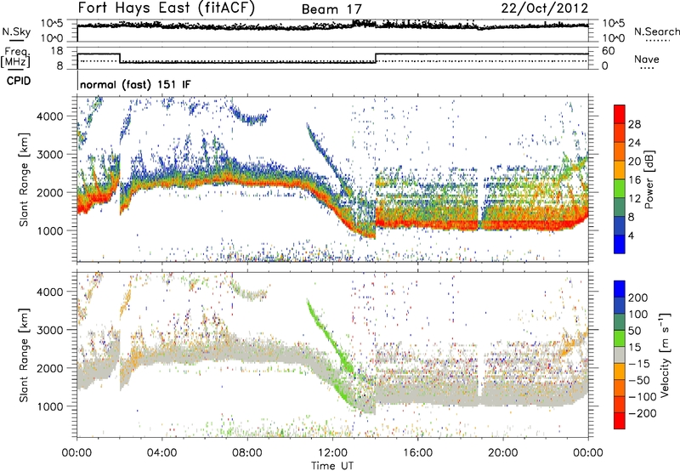Click the red -200 velocity color band
The height and width of the screenshot is (471, 680).
(x=620, y=421)
